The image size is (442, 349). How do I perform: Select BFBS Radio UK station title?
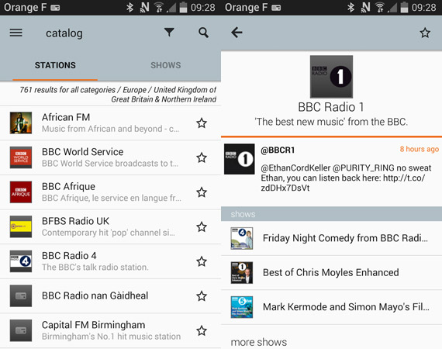click(75, 221)
